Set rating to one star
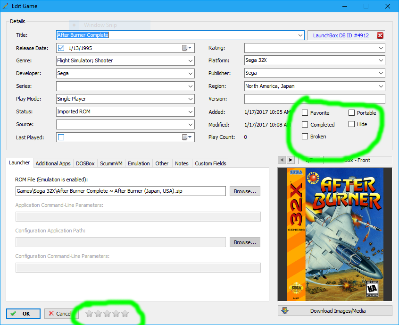This screenshot has width=399, height=325. 89,314
